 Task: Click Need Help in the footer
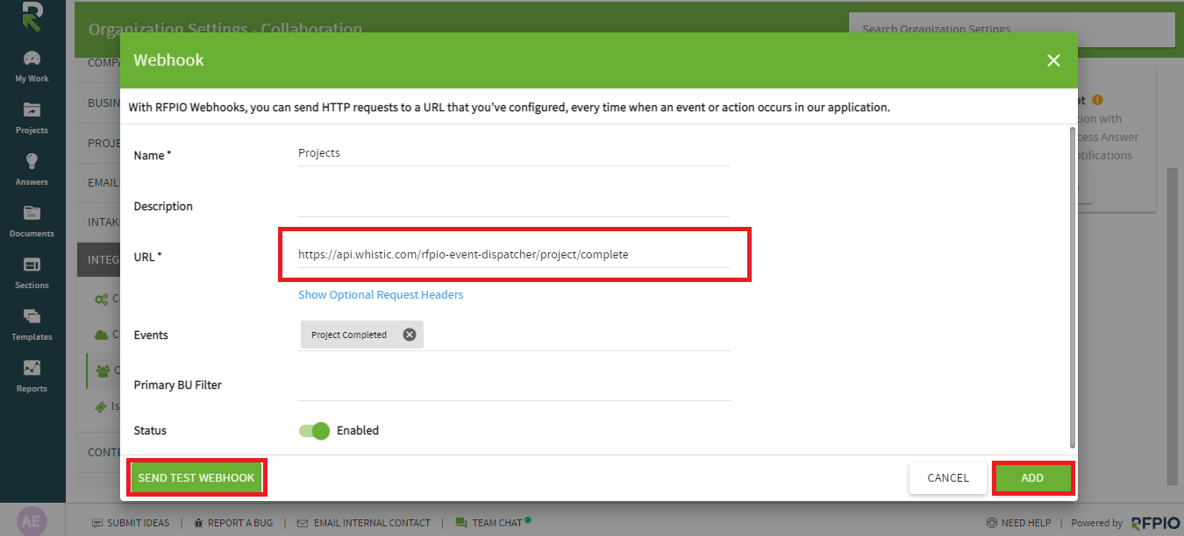[x=1018, y=523]
